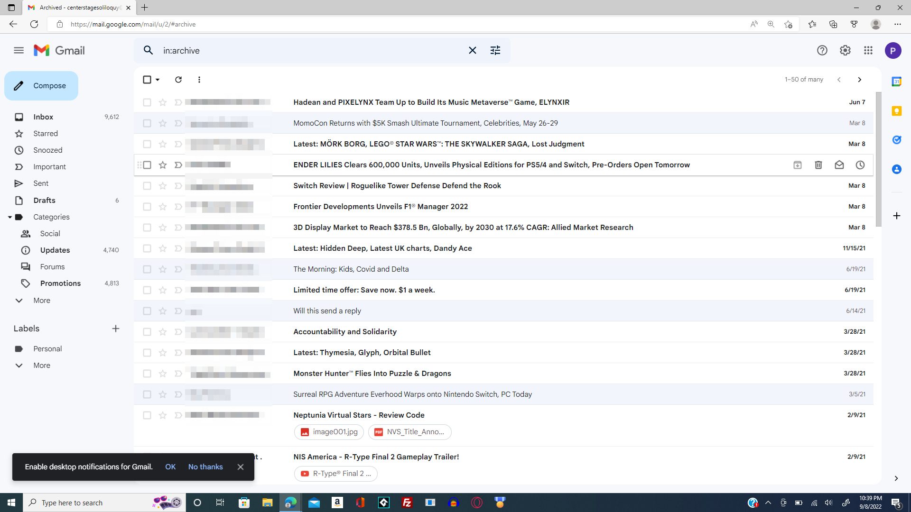
Task: Tick the select-all checkbox in the toolbar
Action: coord(147,80)
